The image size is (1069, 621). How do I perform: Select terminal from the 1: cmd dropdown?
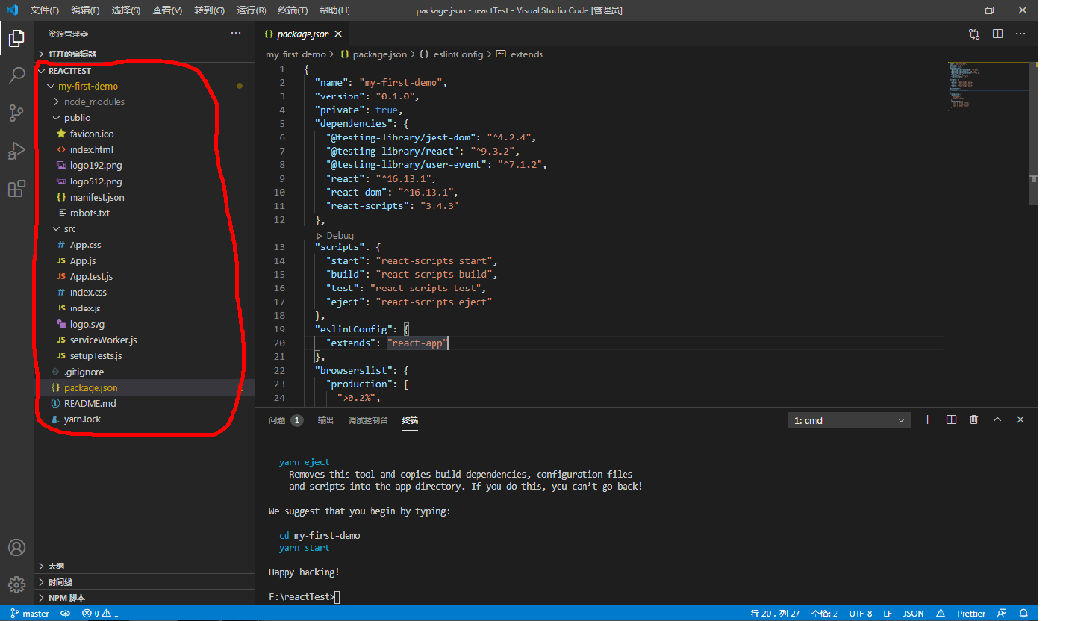(850, 420)
